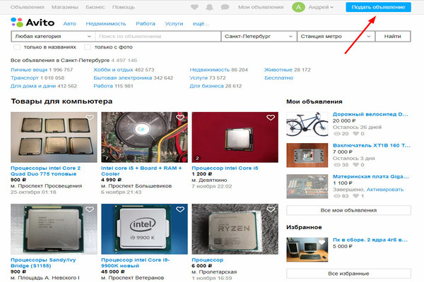
Task: Open favorites heart icon in top bar
Action: click(194, 7)
